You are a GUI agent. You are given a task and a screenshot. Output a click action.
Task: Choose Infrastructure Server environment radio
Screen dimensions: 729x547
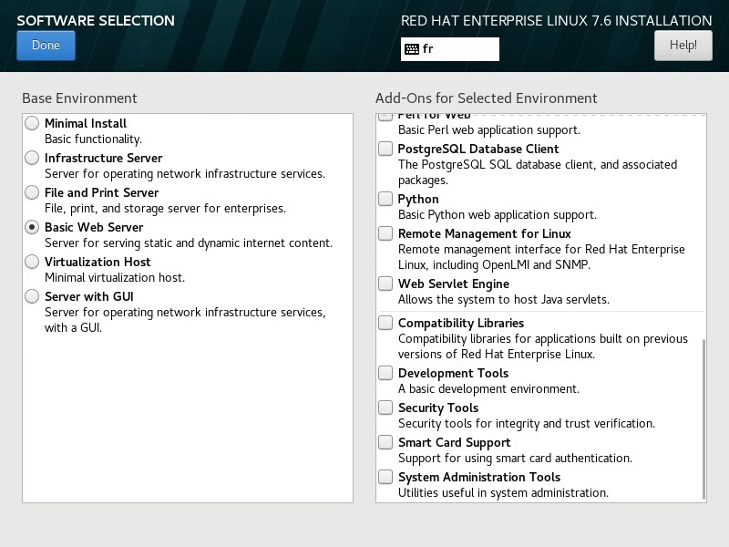[32, 158]
